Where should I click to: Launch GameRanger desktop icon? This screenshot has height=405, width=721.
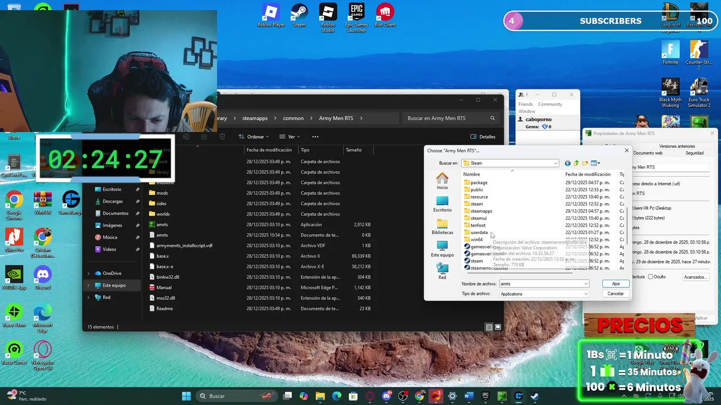click(x=70, y=202)
